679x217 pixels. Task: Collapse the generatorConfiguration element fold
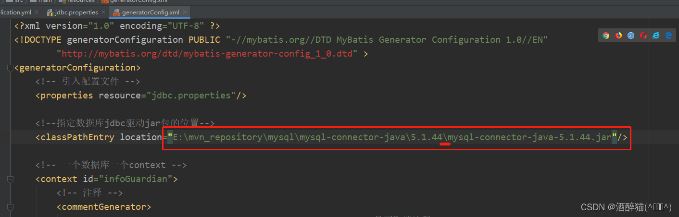10,68
